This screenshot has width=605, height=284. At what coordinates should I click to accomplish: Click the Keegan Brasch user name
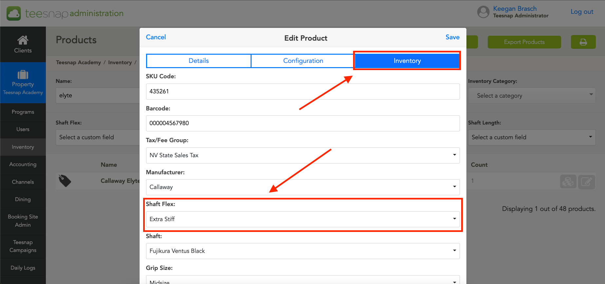coord(515,9)
